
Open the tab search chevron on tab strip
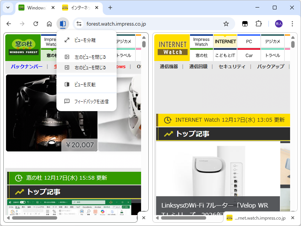[8, 8]
